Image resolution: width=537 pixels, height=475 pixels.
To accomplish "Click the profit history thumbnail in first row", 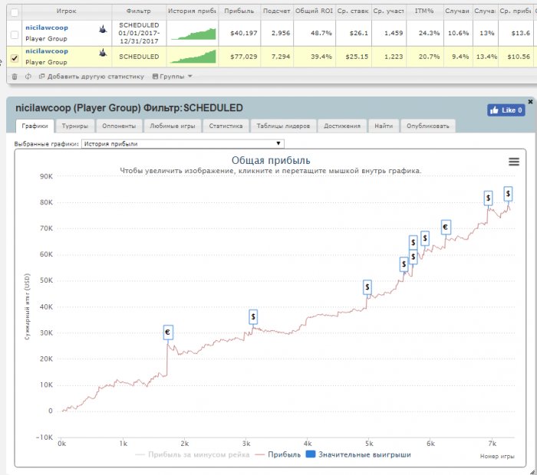I will [x=193, y=33].
